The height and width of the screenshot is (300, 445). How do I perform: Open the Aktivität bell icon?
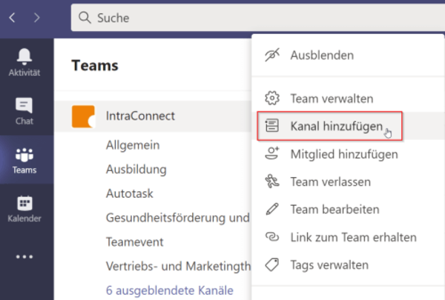(x=24, y=56)
